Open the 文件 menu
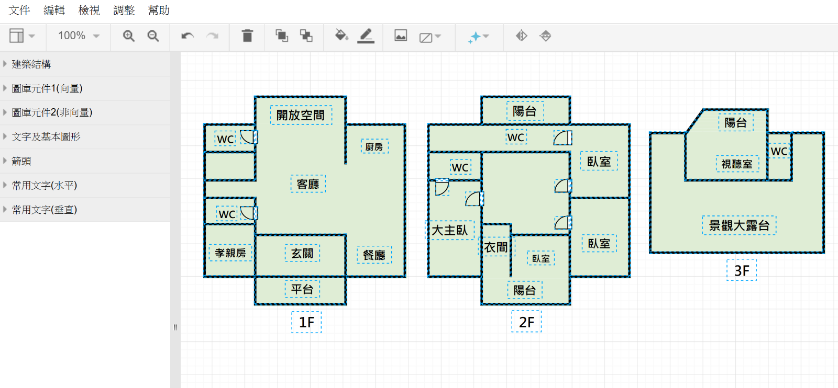Screen dimensions: 838x388 (19, 10)
